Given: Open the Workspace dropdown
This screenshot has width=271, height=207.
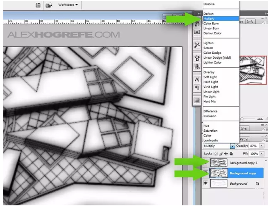Looking at the screenshot, I should pos(68,5).
